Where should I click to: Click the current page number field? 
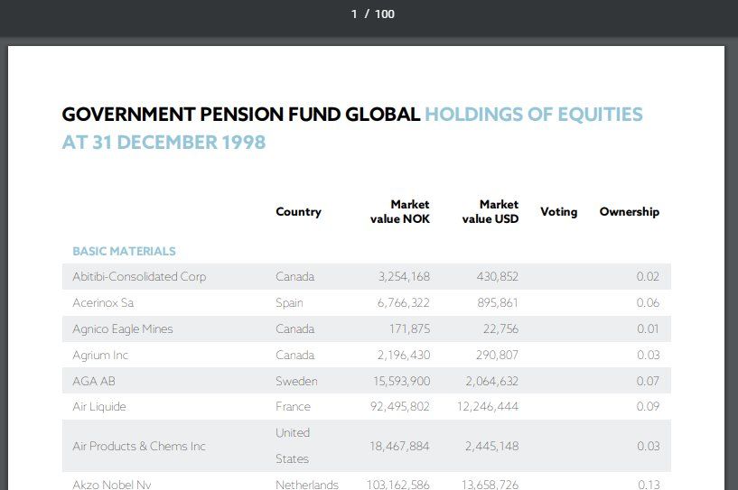pos(354,14)
